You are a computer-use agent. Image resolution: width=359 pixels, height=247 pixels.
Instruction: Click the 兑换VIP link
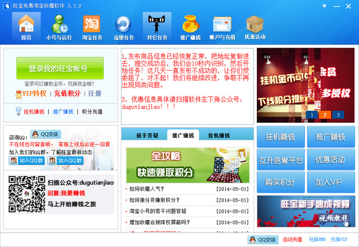point(339,240)
